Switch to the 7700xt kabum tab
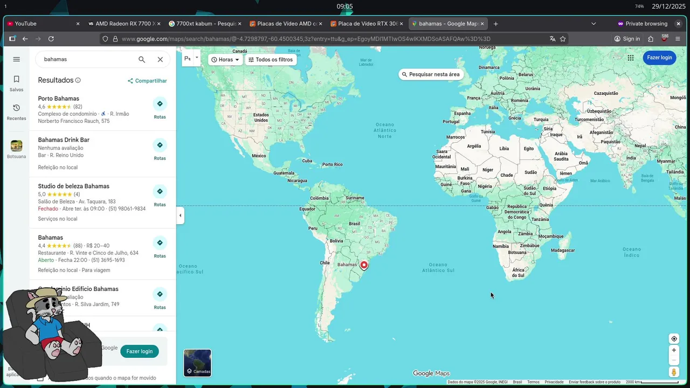The width and height of the screenshot is (690, 388). pyautogui.click(x=205, y=24)
